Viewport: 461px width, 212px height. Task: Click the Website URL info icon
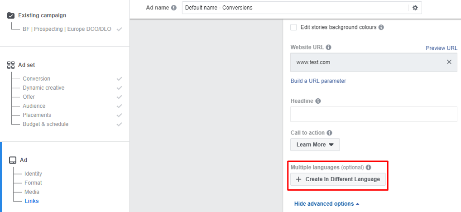tap(328, 47)
